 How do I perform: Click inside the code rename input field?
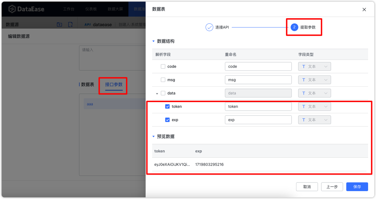click(258, 66)
